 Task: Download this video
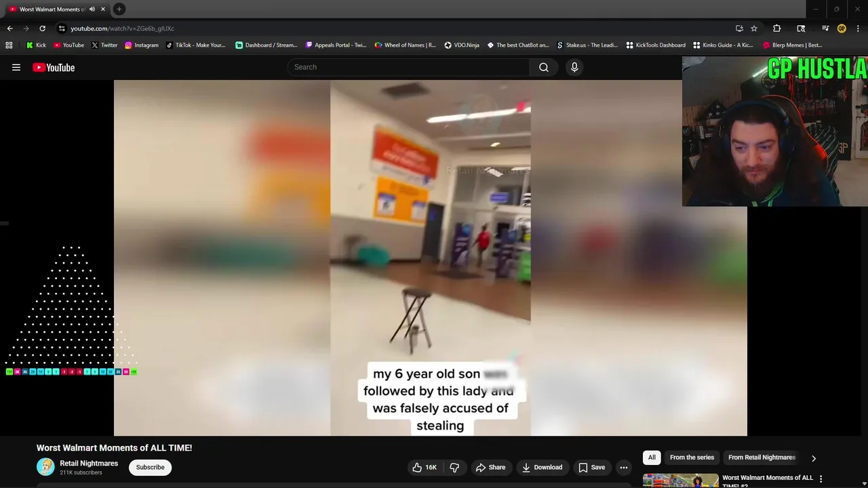pyautogui.click(x=542, y=467)
